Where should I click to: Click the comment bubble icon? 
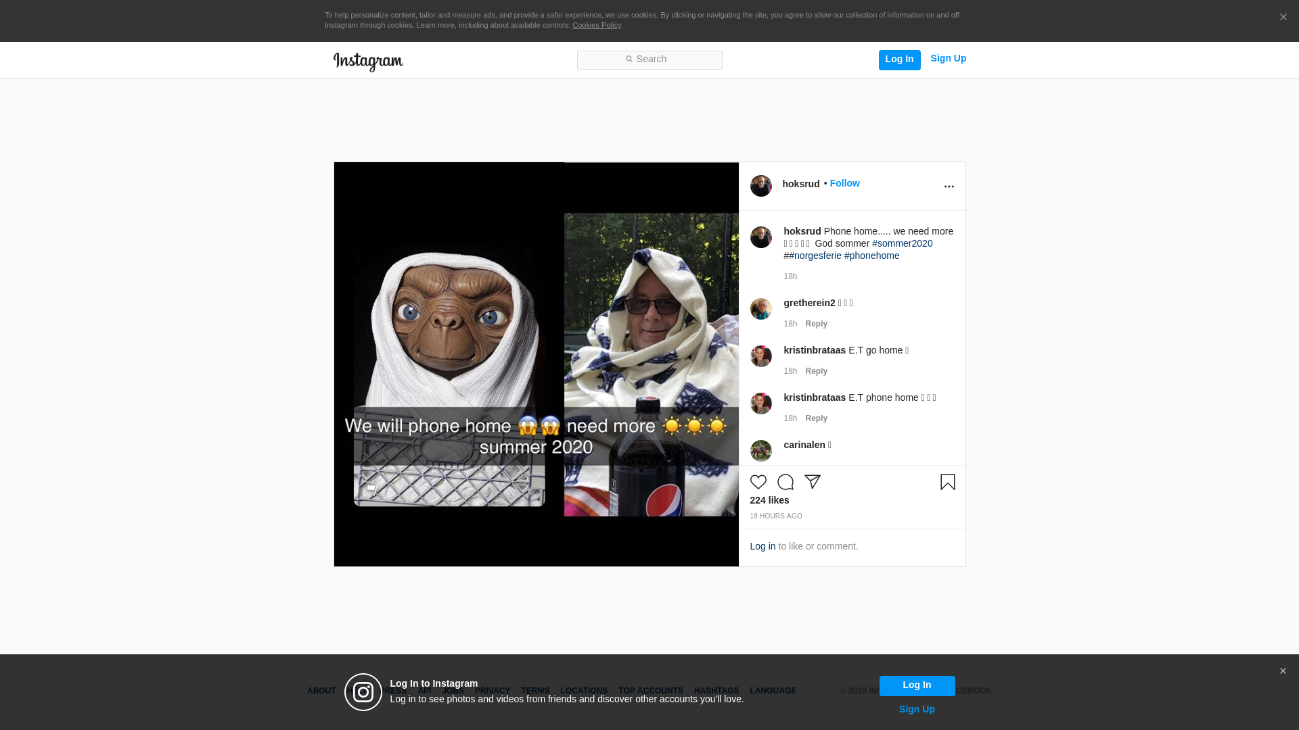point(785,482)
